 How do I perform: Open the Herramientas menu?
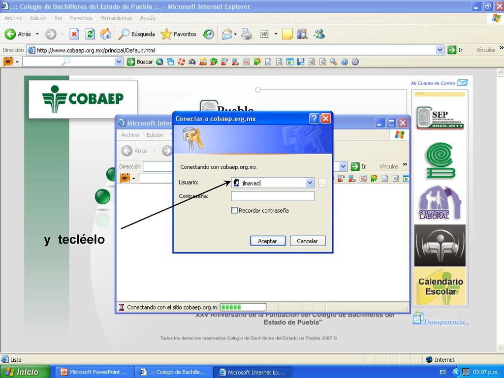click(x=116, y=18)
